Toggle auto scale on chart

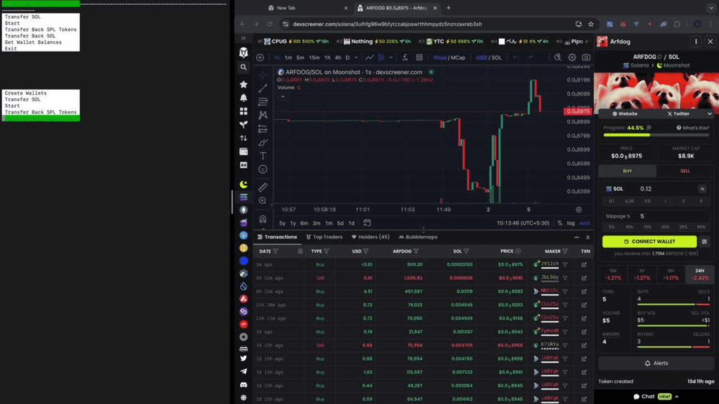[x=585, y=223]
